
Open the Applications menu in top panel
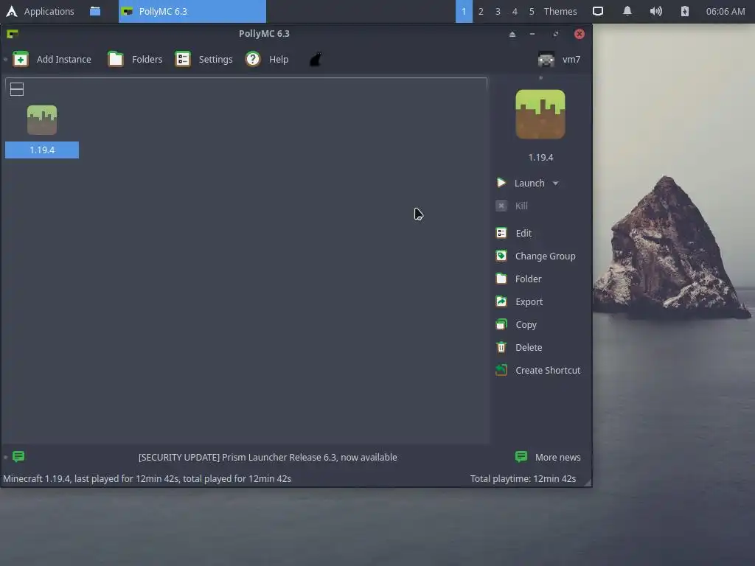click(x=40, y=11)
